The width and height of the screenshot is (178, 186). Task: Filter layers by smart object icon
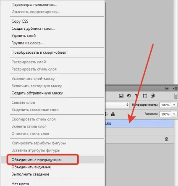tap(152, 96)
